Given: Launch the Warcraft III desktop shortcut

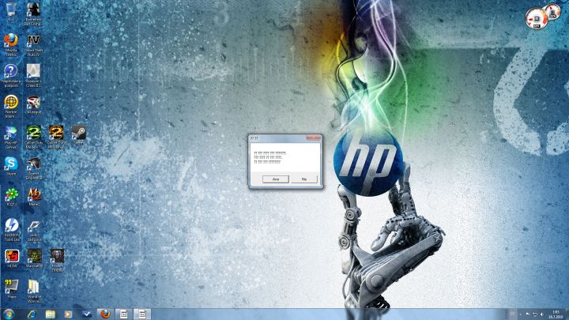Looking at the screenshot, I should (x=34, y=258).
